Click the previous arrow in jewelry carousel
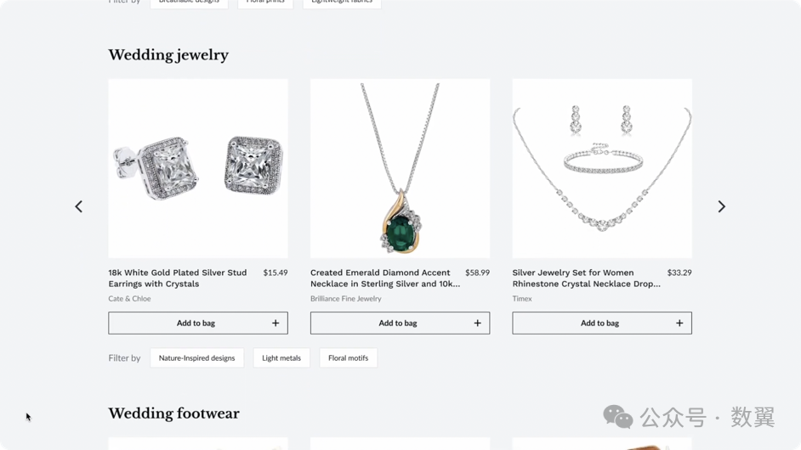Viewport: 801px width, 450px height. [x=79, y=206]
